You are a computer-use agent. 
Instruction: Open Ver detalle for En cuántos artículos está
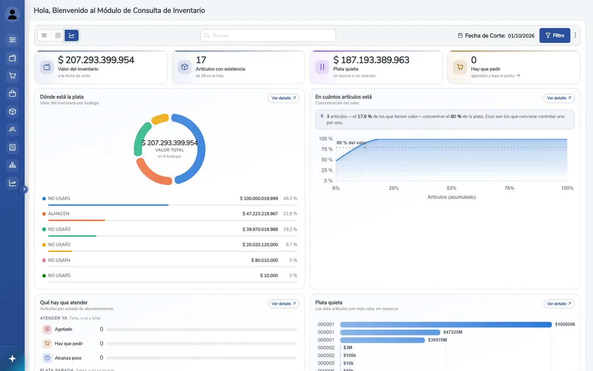pyautogui.click(x=559, y=98)
